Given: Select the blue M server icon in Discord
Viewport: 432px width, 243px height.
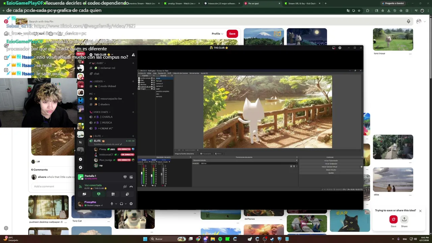Looking at the screenshot, I should coord(80,101).
